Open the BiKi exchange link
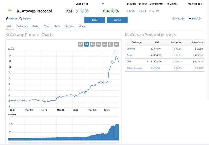 (x=129, y=61)
